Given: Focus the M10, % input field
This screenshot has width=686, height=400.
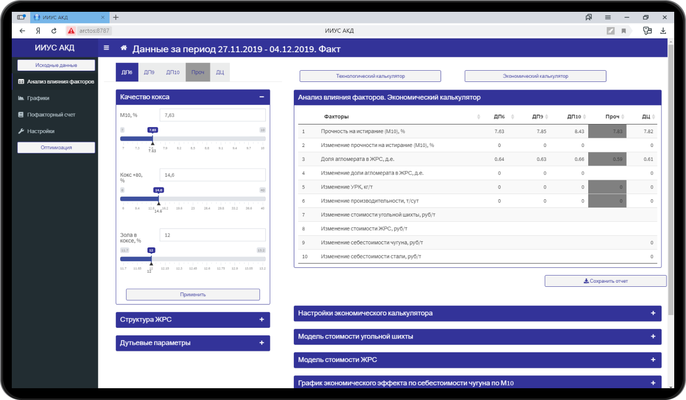Looking at the screenshot, I should coord(213,115).
